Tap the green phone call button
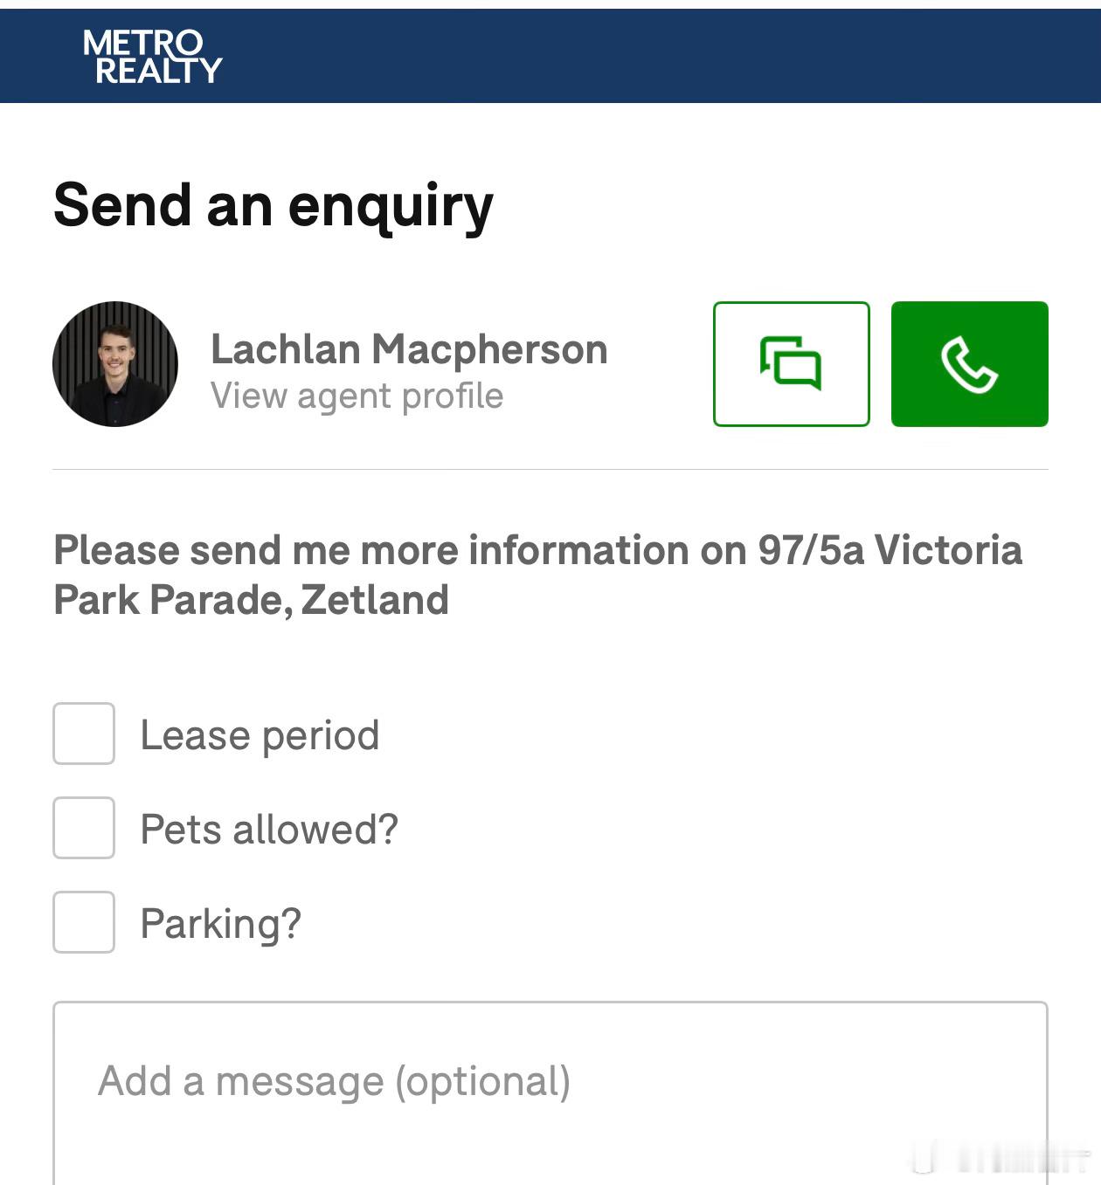Screen dimensions: 1101x1185 click(x=969, y=363)
